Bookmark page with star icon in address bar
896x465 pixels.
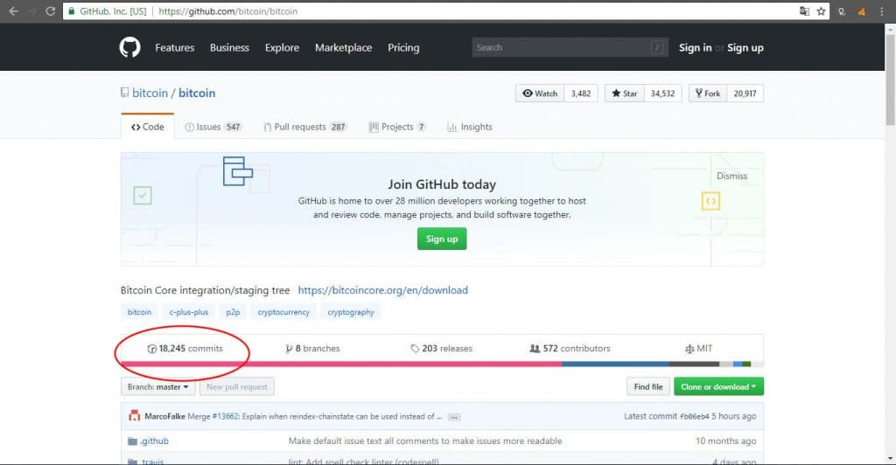[821, 10]
